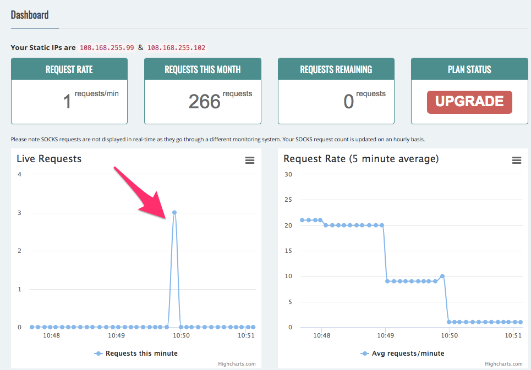Open Live Requests chart hamburger menu
This screenshot has width=531, height=370.
[250, 161]
